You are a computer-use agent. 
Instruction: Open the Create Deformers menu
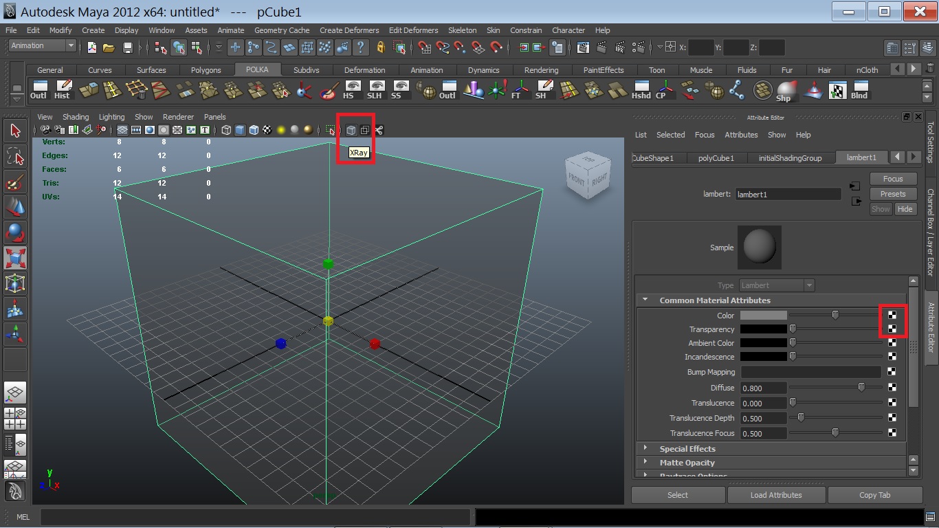coord(349,30)
